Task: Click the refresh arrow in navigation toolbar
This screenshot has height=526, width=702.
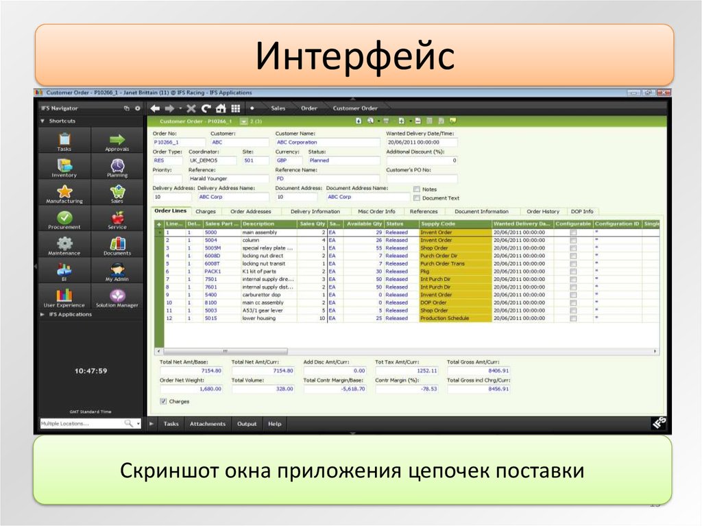Action: click(206, 108)
